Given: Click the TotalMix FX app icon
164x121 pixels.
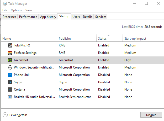Looking at the screenshot, I should click(x=10, y=45).
